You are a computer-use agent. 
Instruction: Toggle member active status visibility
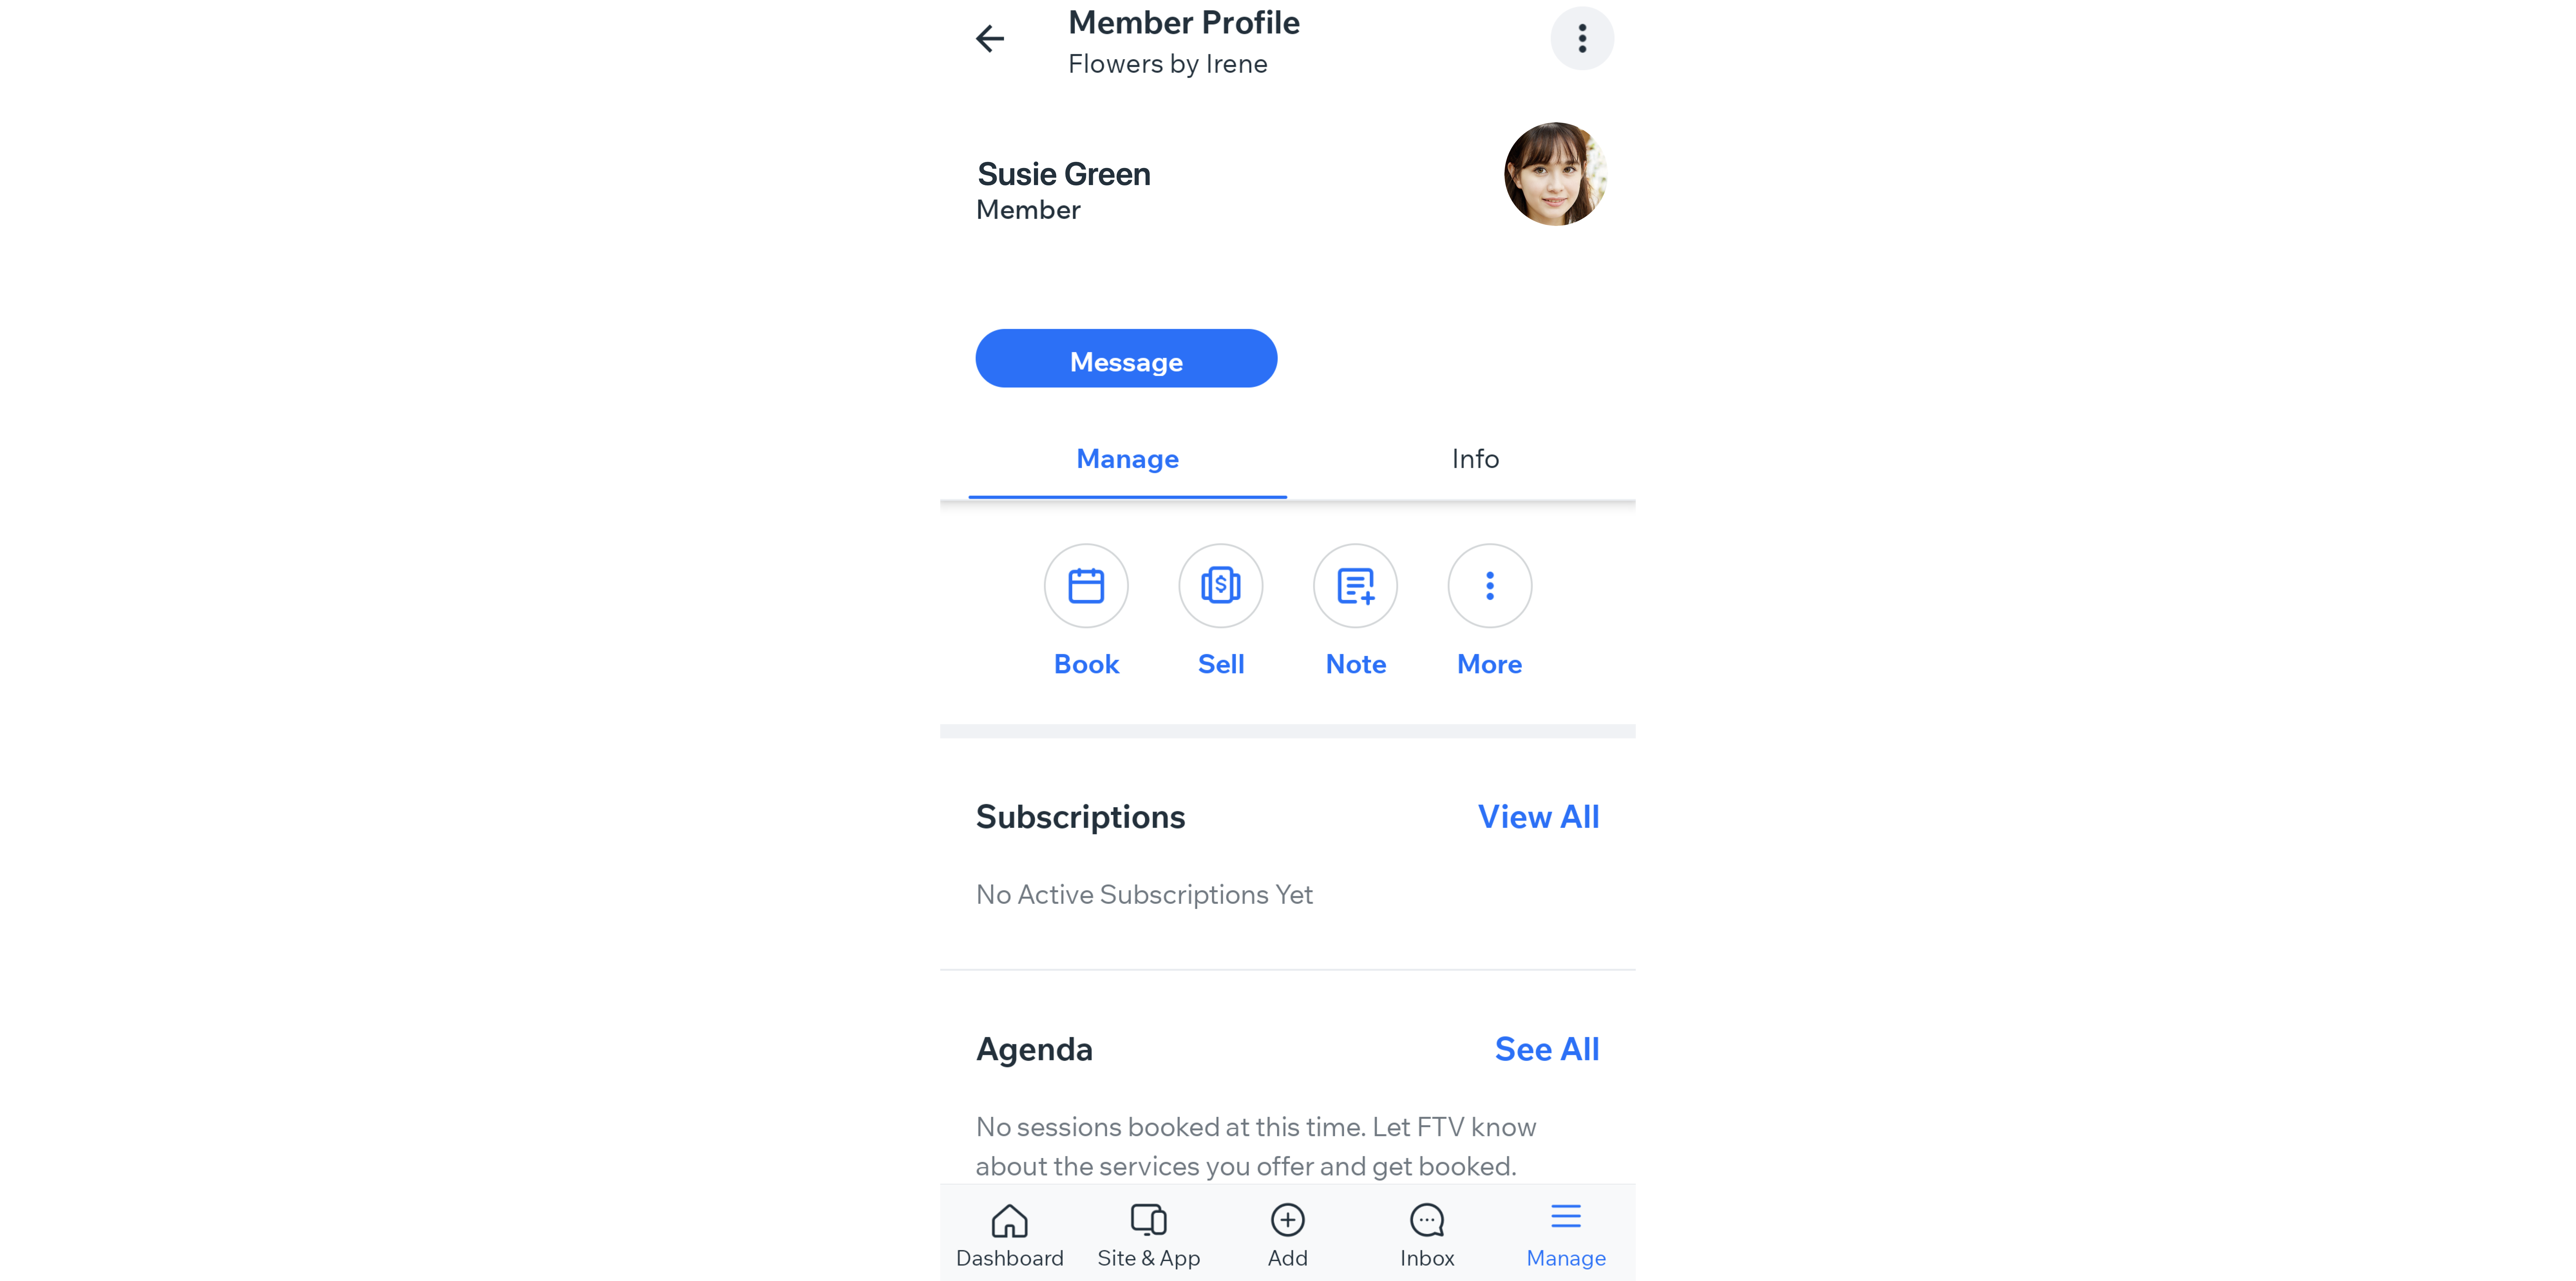coord(1580,36)
